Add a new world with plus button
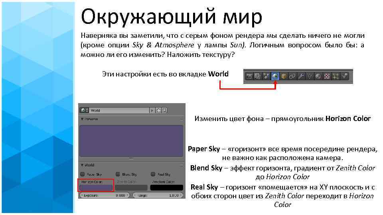This screenshot has width=383, height=215. point(158,110)
